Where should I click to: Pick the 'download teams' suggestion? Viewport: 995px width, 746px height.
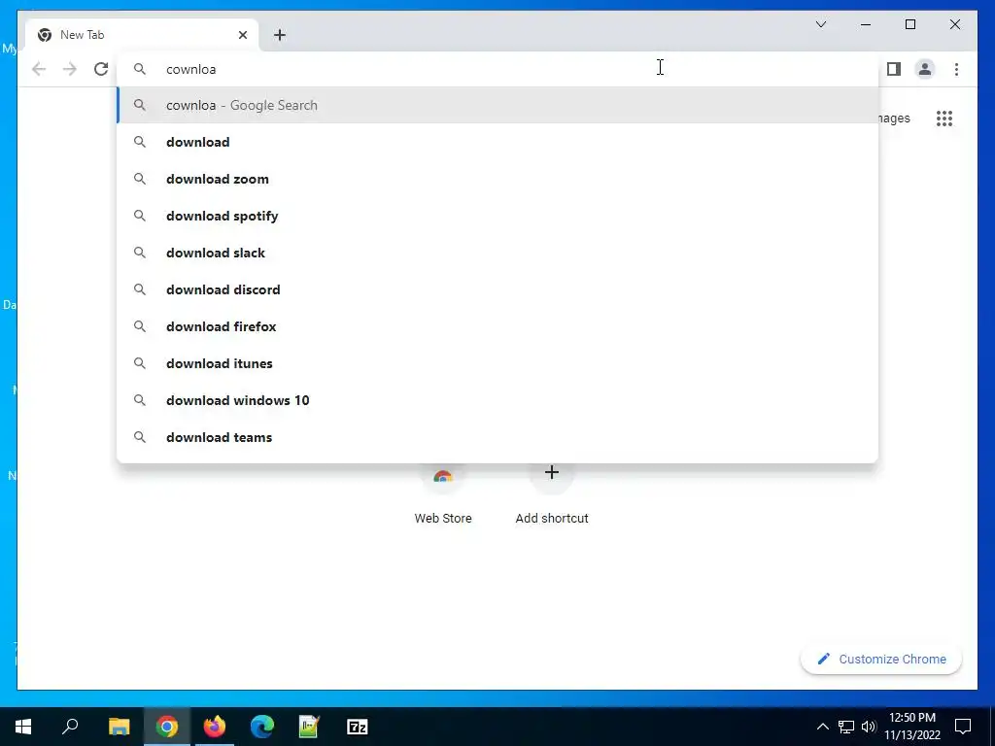pyautogui.click(x=497, y=437)
